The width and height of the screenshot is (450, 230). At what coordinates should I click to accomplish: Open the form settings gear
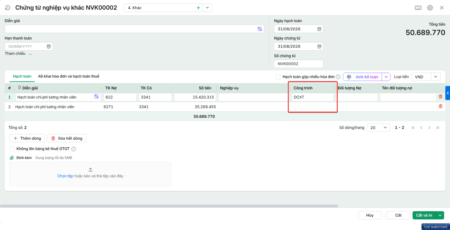coord(430,8)
